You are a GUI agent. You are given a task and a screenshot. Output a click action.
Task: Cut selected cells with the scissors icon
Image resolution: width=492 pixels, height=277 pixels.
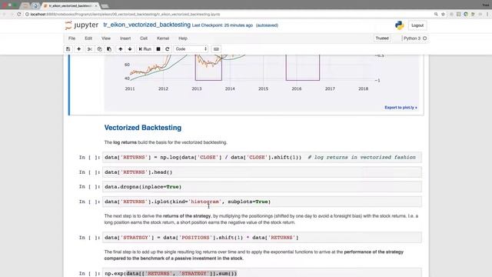tap(90, 49)
